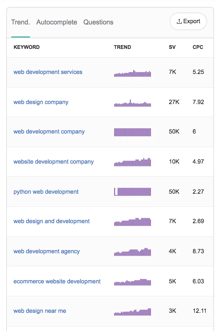Click trend chart for python web development
Viewport: 219px width, 331px height.
pyautogui.click(x=132, y=192)
